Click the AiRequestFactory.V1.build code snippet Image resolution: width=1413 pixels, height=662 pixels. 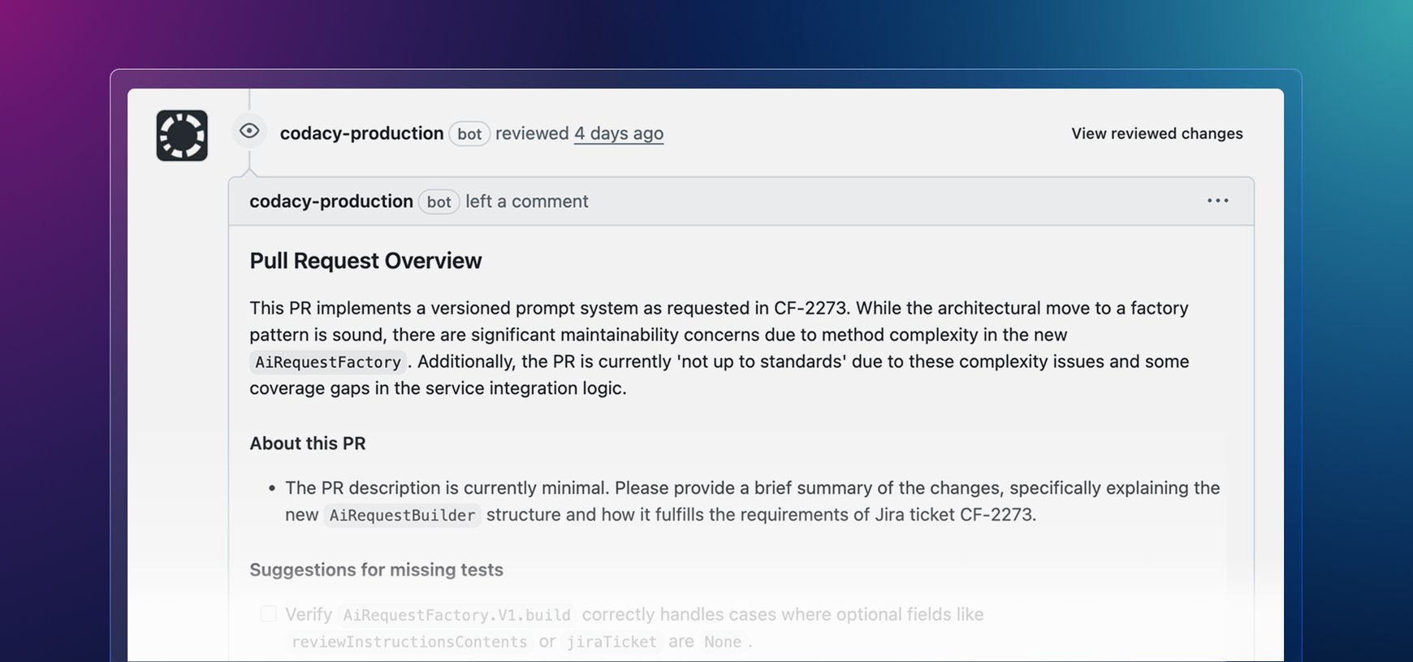(456, 615)
